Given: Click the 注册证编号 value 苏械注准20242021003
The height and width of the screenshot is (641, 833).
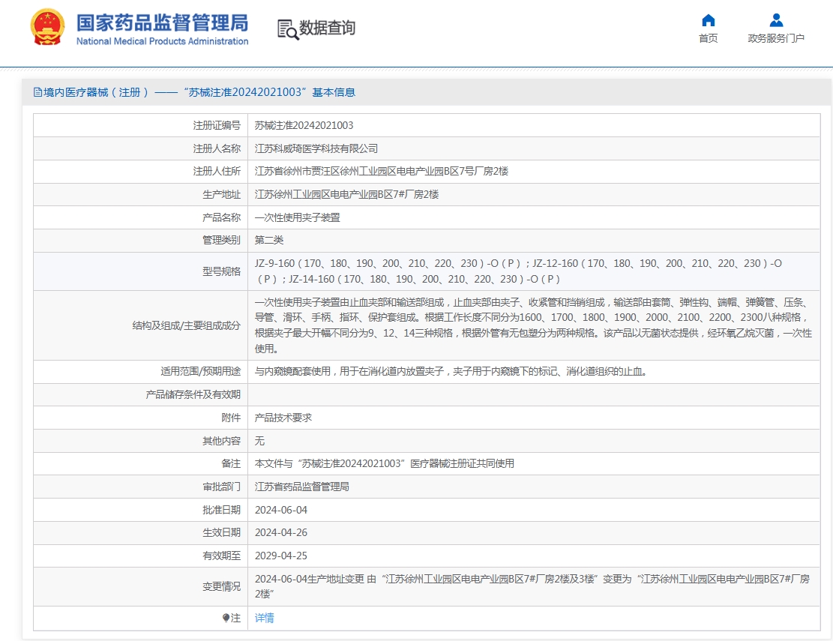Looking at the screenshot, I should (304, 126).
